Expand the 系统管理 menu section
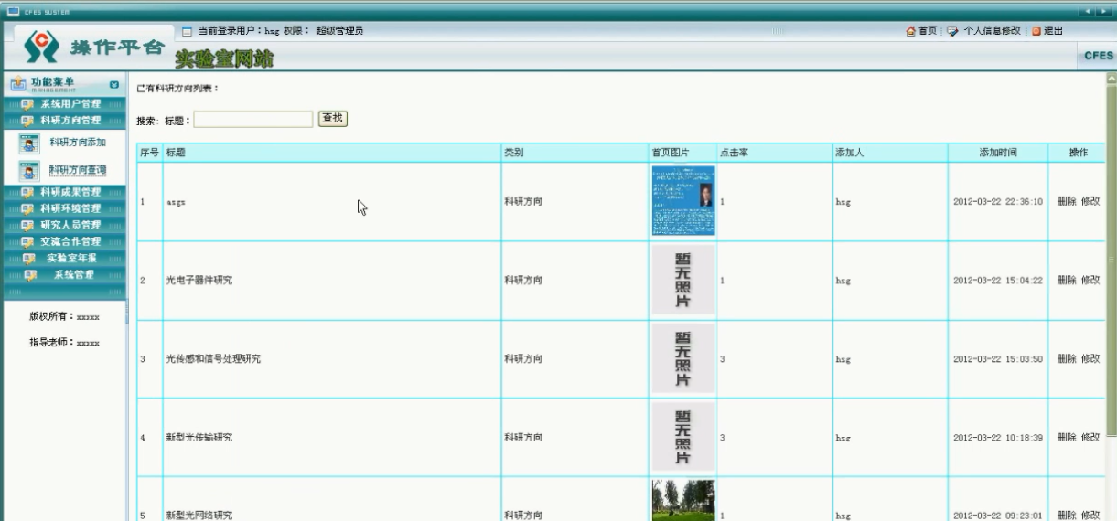1117x521 pixels. pos(63,274)
